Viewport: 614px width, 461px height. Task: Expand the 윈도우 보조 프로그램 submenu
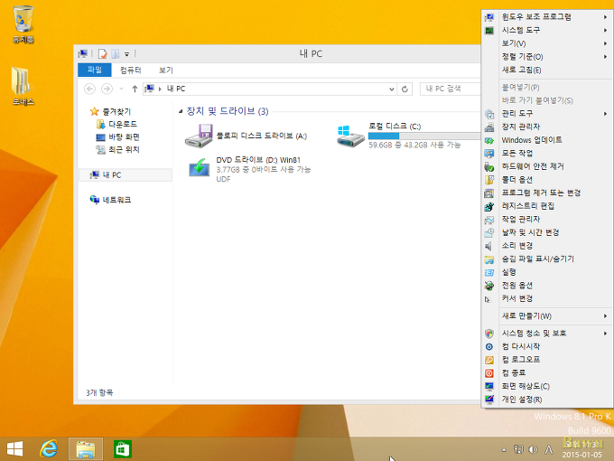point(547,17)
